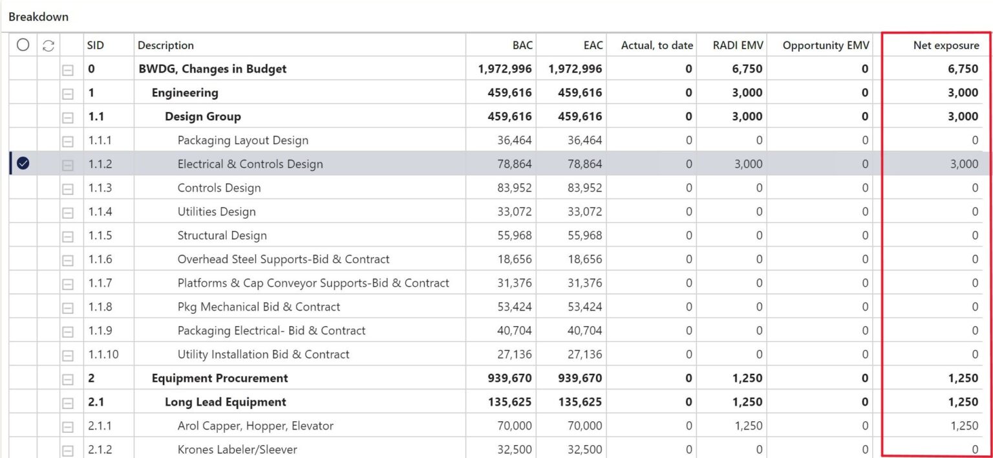Collapse the Long Lead Equipment group
This screenshot has width=993, height=458.
click(x=68, y=402)
